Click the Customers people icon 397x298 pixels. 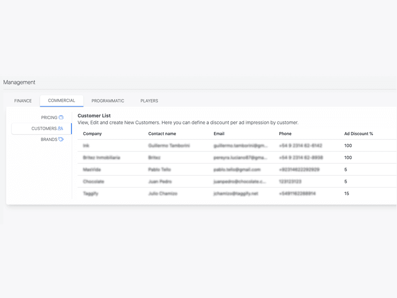(61, 129)
